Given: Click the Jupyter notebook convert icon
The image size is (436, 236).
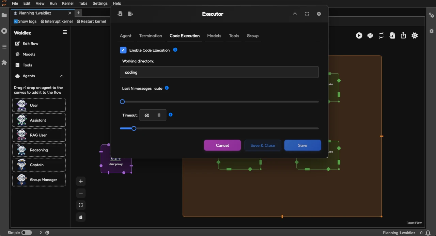Looking at the screenshot, I should tap(381, 35).
